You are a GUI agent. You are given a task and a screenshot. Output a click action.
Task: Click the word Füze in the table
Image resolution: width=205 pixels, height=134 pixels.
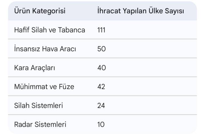point(67,87)
